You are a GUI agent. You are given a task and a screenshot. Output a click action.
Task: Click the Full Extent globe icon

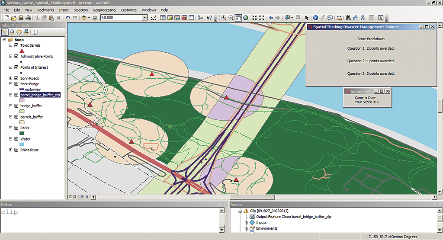coord(245,18)
